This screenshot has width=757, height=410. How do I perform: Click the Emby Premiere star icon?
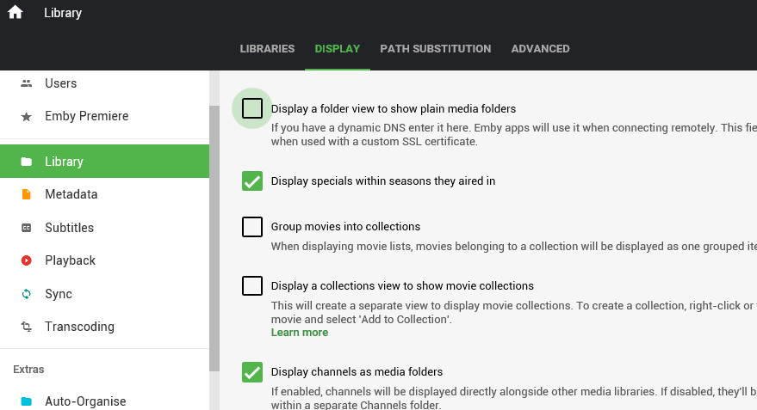pyautogui.click(x=27, y=117)
